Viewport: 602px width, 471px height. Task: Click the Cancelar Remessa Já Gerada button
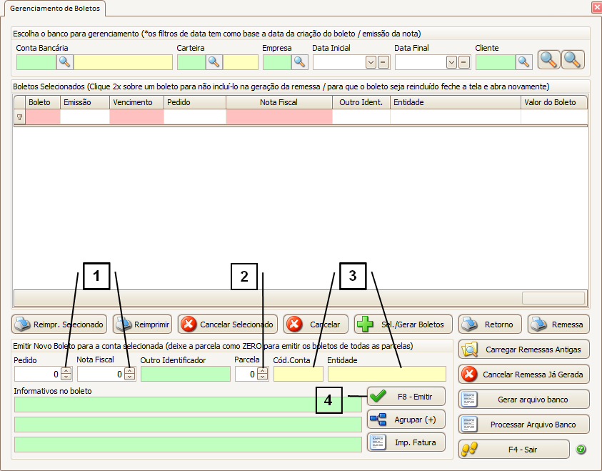pyautogui.click(x=523, y=374)
